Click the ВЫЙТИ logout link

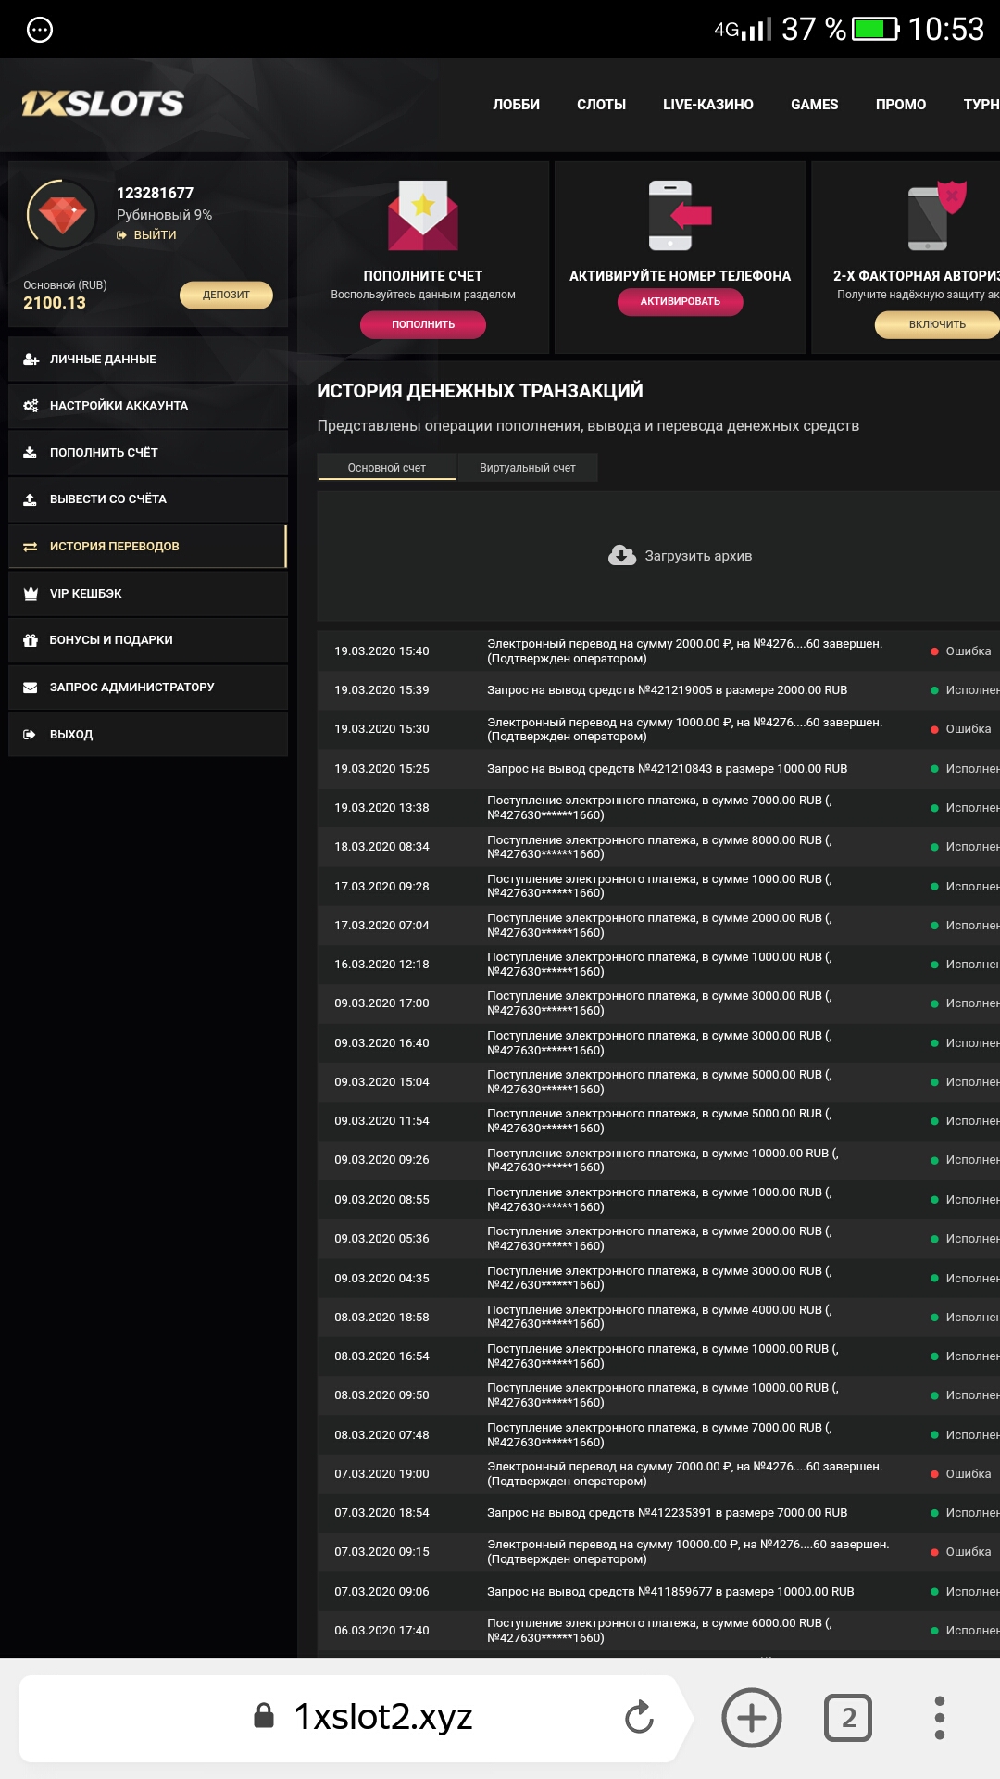pos(154,235)
